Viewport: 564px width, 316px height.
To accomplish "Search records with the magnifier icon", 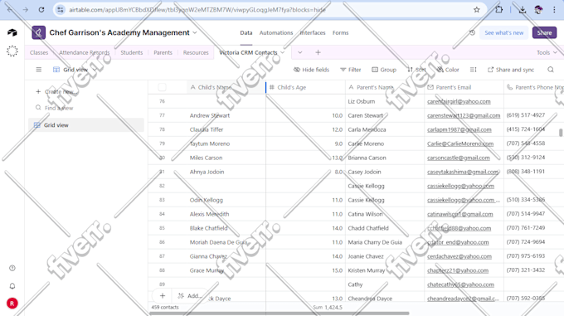I will coord(551,70).
